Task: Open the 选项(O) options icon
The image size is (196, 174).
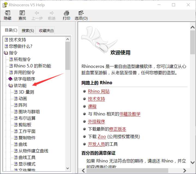Action: coord(81,13)
